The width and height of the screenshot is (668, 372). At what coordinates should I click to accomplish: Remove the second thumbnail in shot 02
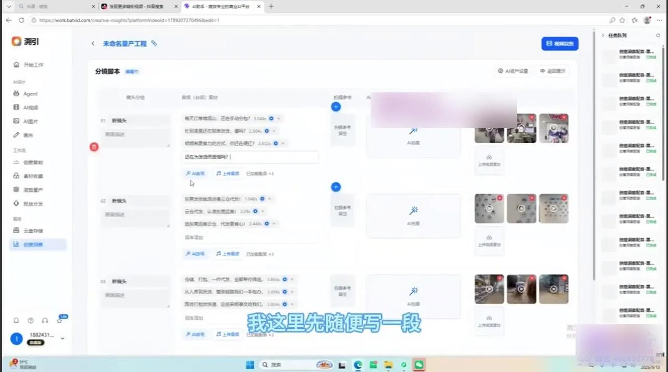tap(532, 198)
